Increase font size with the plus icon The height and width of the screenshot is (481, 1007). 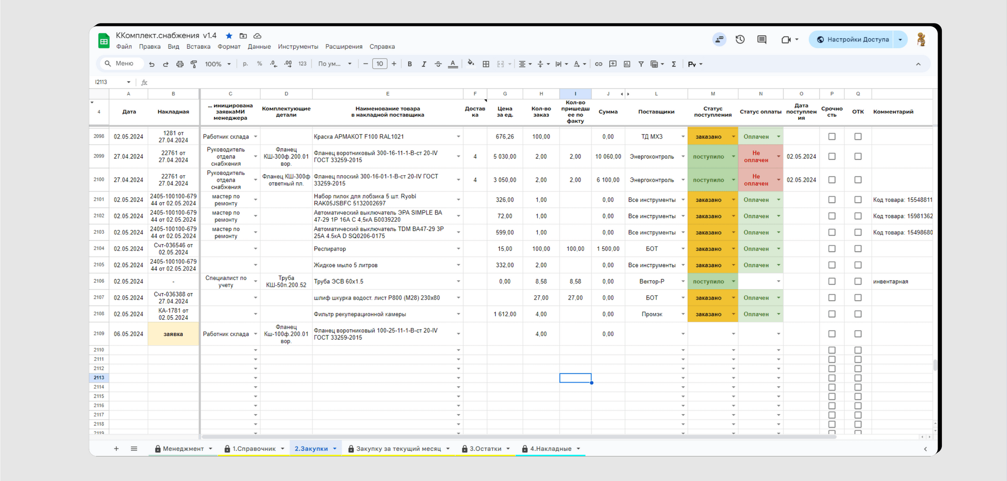[x=394, y=64]
